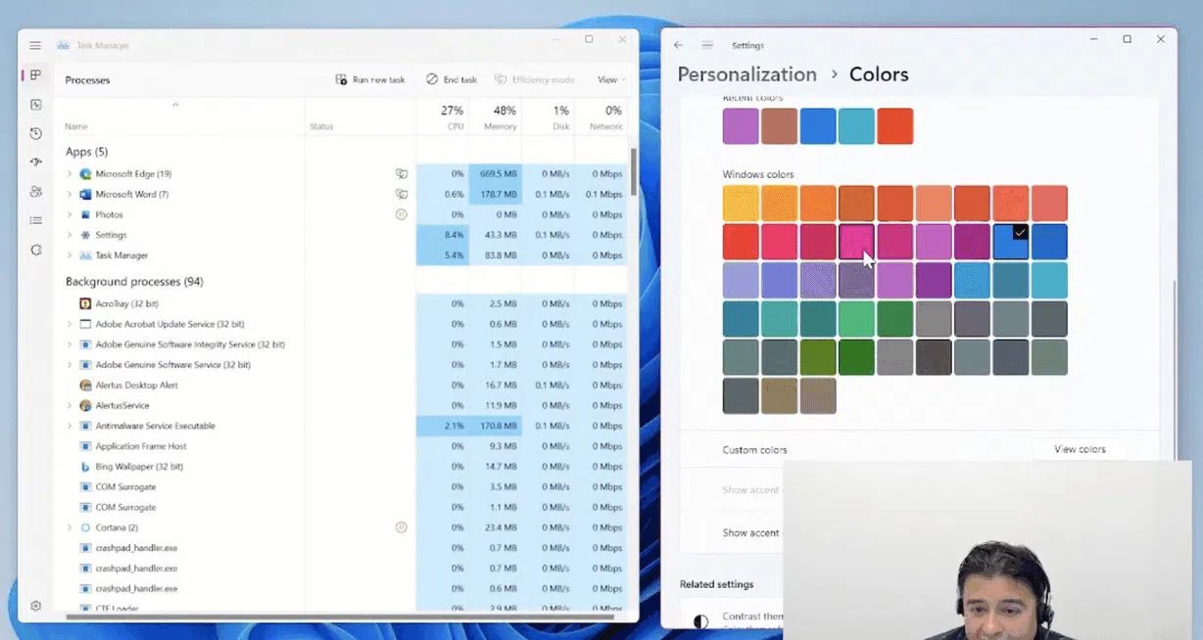Screen dimensions: 1203x640
Task: Click the Efficiency mode button
Action: tap(535, 79)
